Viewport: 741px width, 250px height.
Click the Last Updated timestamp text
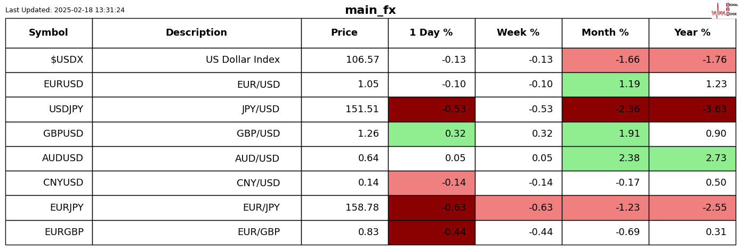[x=65, y=10]
